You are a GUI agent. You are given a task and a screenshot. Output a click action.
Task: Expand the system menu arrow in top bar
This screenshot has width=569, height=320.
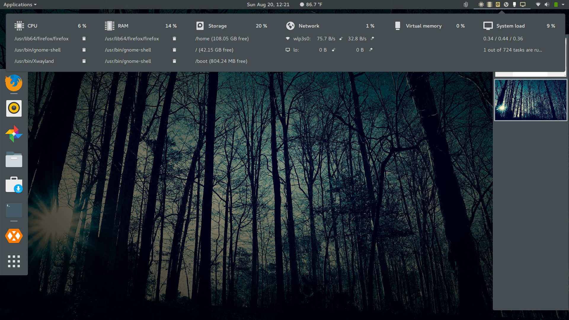tap(563, 4)
